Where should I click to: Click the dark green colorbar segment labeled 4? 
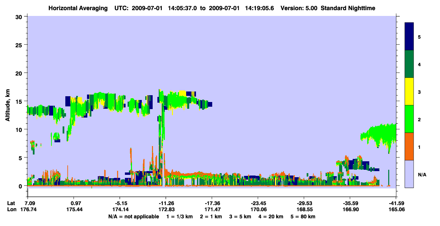[409, 64]
